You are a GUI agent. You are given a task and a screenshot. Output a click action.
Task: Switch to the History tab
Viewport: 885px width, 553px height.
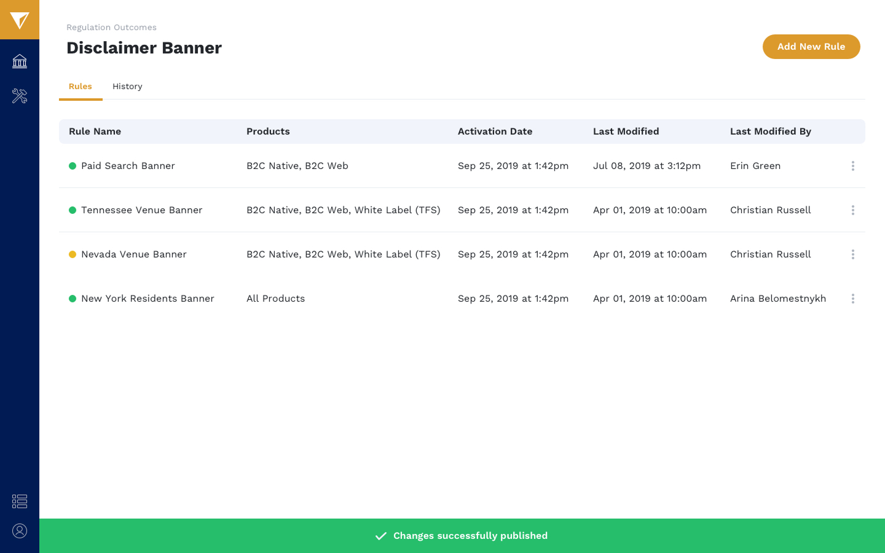pos(127,87)
